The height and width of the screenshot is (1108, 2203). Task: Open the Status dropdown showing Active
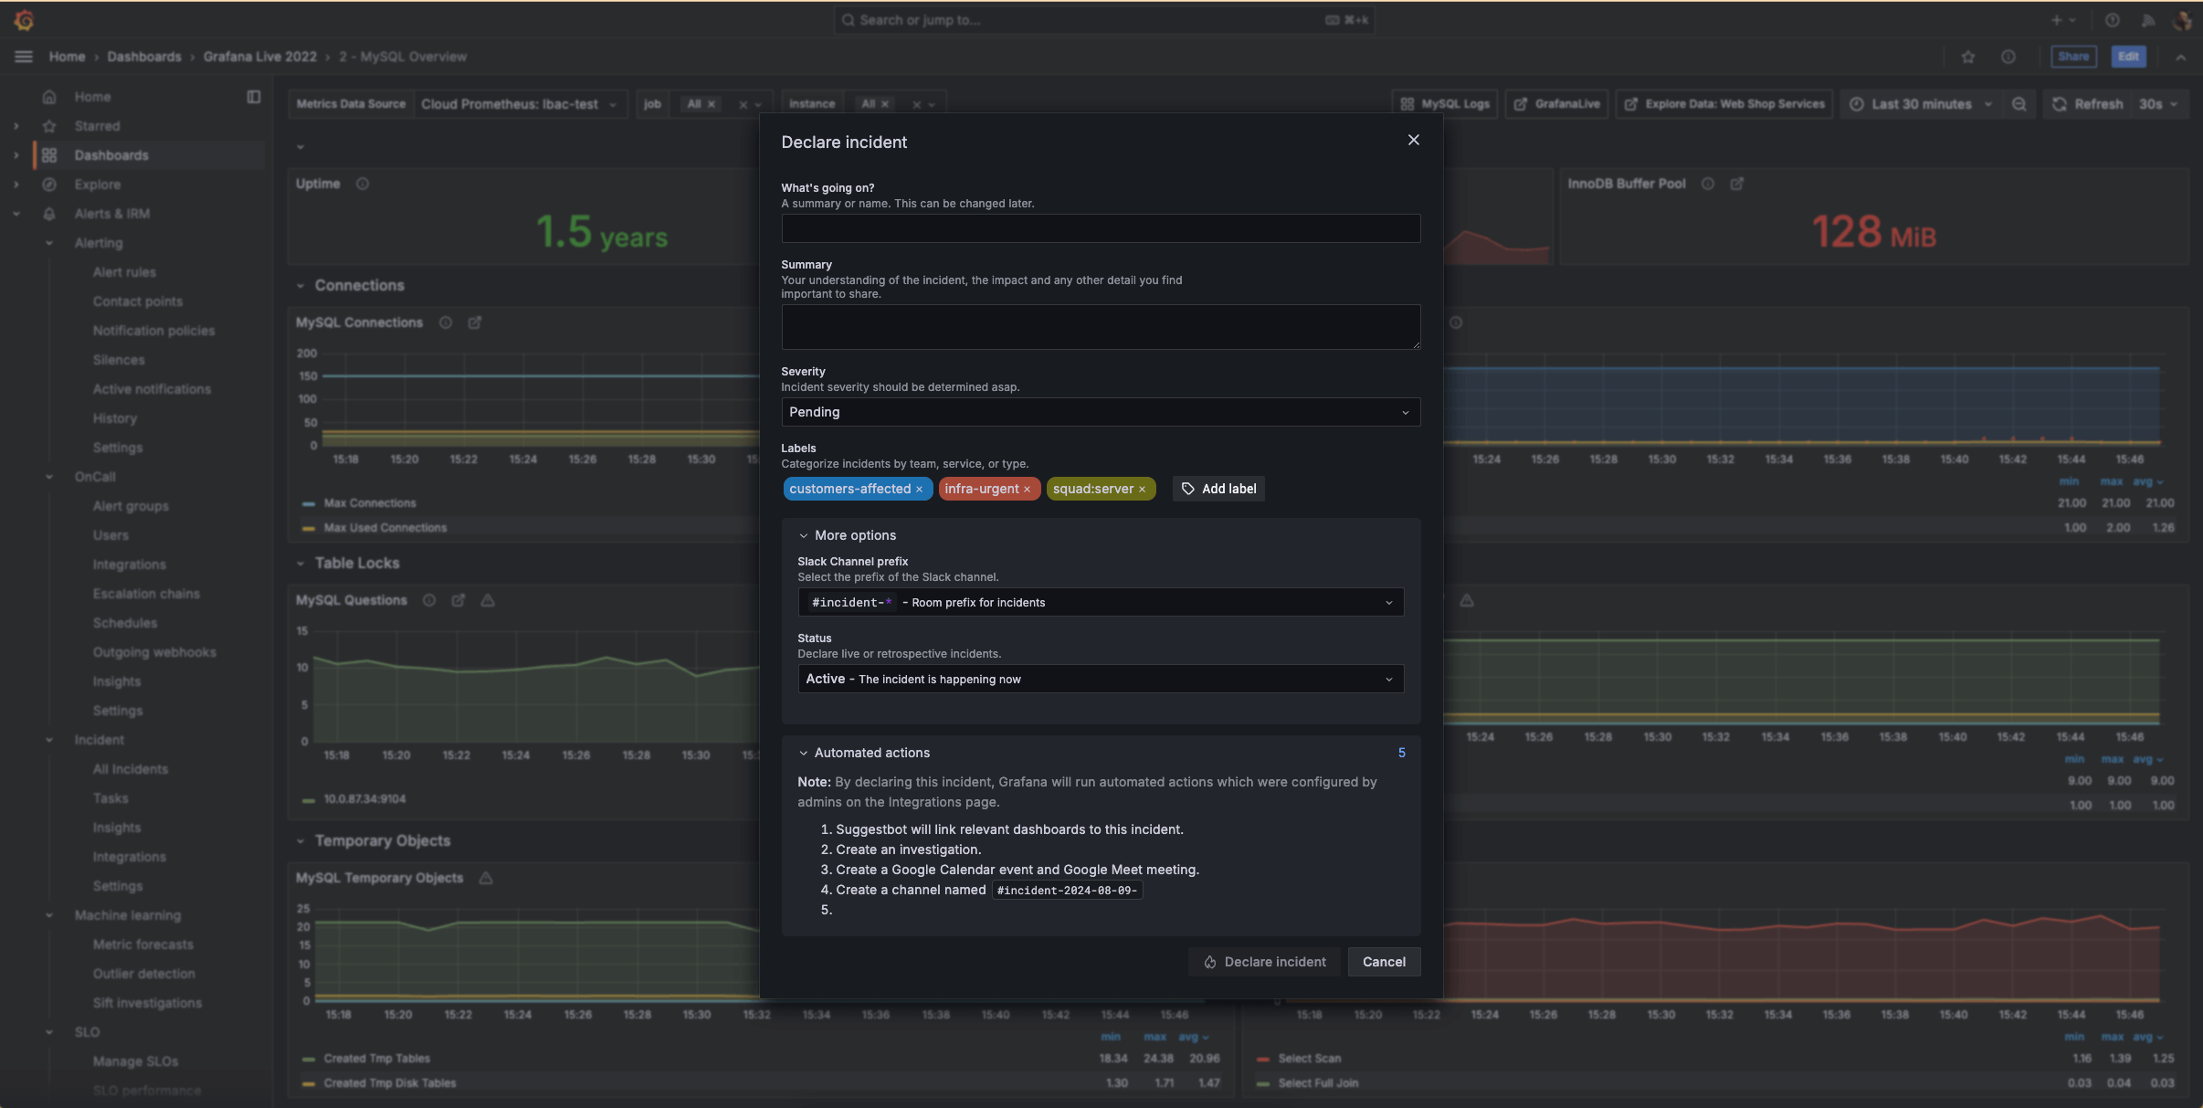click(1100, 679)
